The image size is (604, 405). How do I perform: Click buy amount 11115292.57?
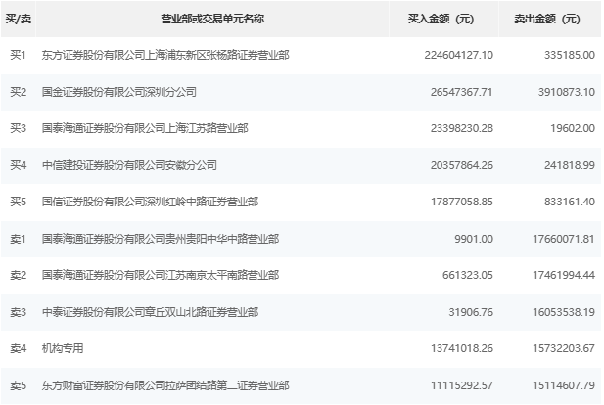pyautogui.click(x=461, y=385)
